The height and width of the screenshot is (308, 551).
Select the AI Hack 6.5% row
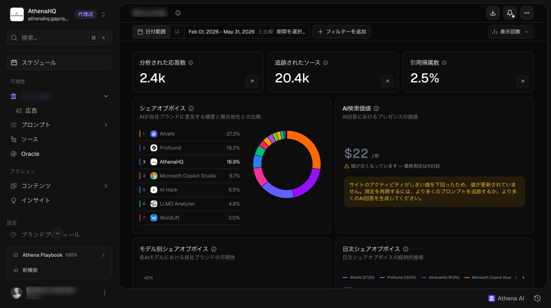pyautogui.click(x=190, y=190)
